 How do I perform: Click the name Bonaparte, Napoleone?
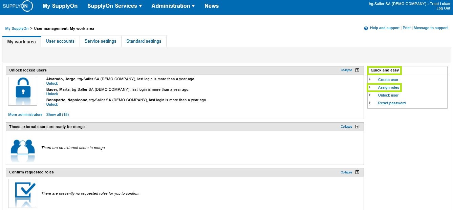pyautogui.click(x=67, y=100)
